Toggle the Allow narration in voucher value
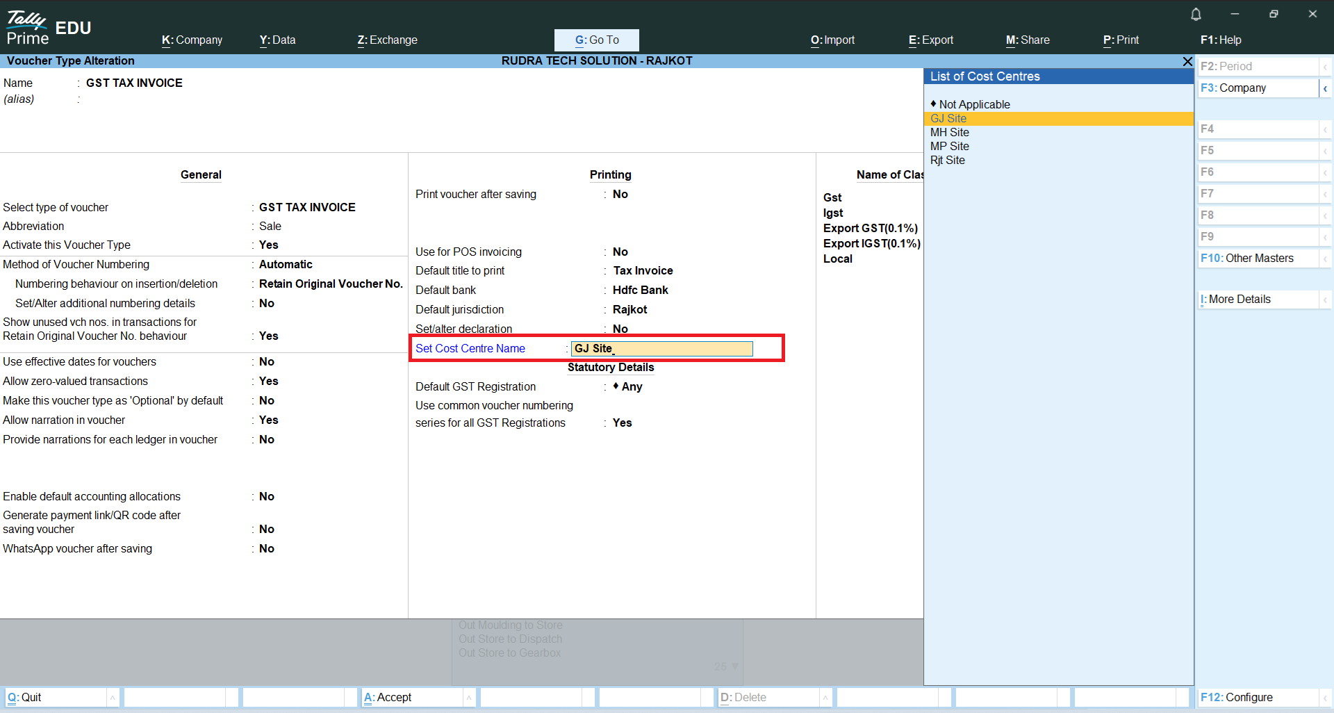The width and height of the screenshot is (1334, 713). point(268,420)
